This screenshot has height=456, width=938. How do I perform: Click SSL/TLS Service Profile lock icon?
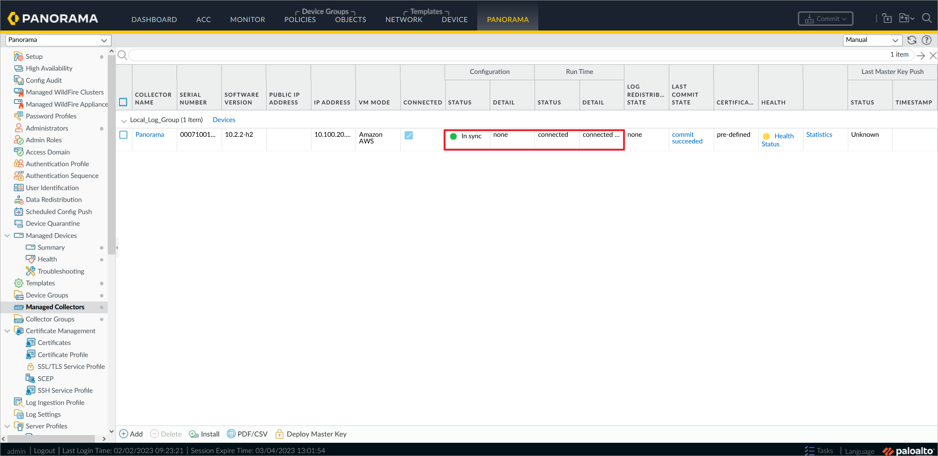31,367
